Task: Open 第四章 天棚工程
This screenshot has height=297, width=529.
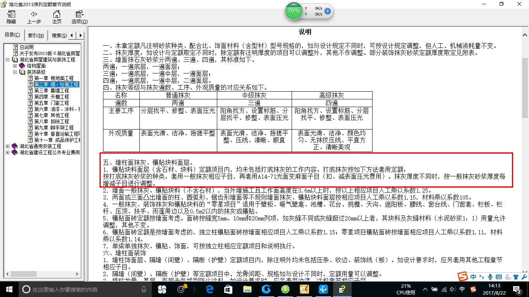Action: pyautogui.click(x=52, y=97)
